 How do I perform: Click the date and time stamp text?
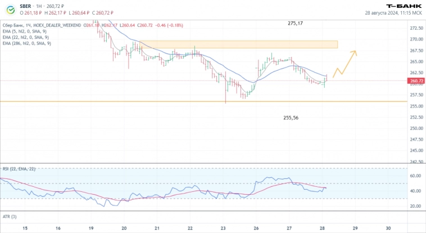[393, 12]
